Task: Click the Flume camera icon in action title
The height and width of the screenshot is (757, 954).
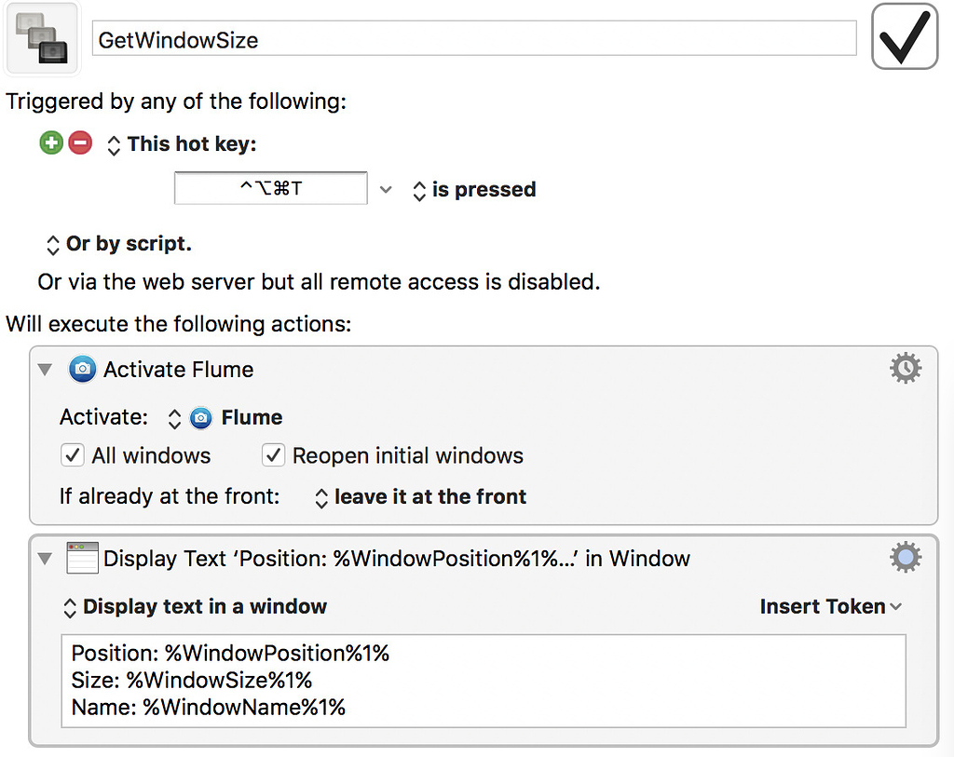Action: tap(83, 370)
